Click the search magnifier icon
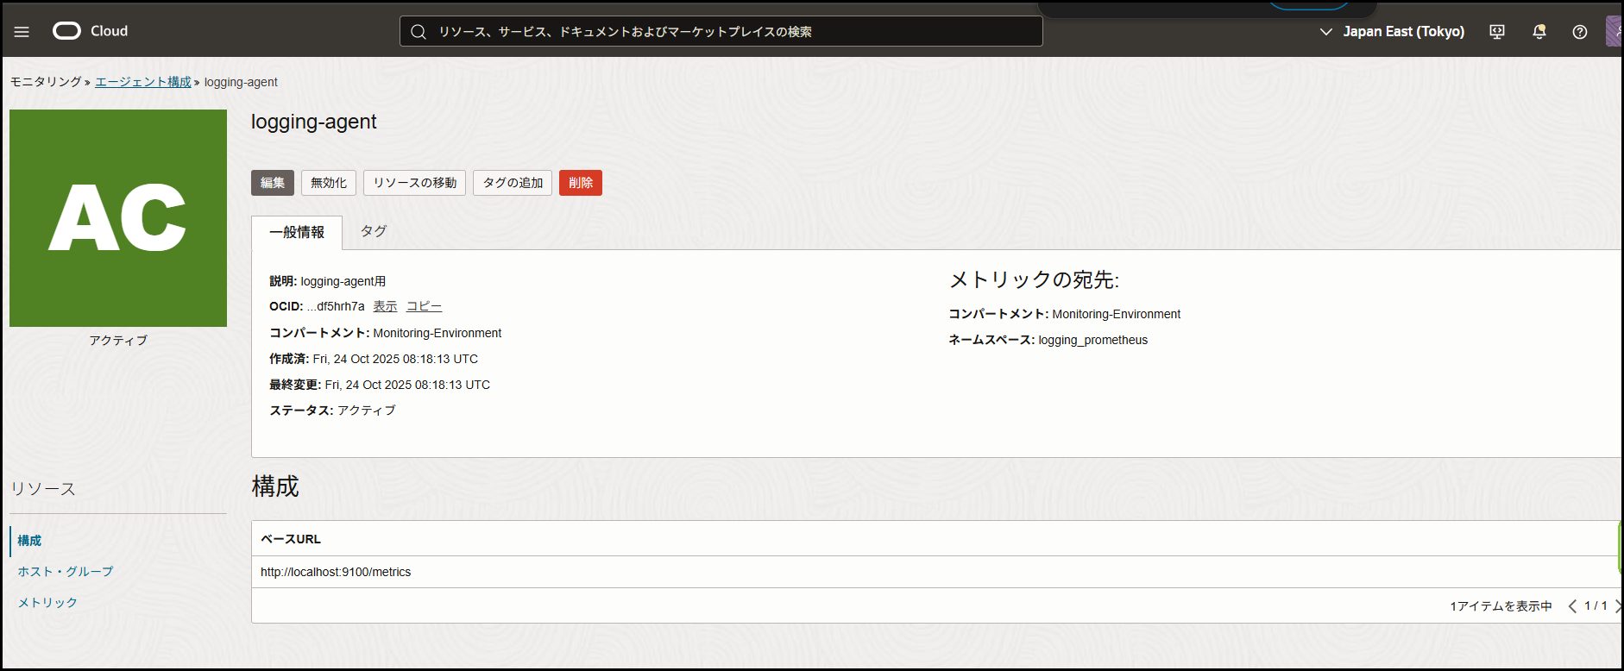The image size is (1624, 671). pyautogui.click(x=419, y=32)
